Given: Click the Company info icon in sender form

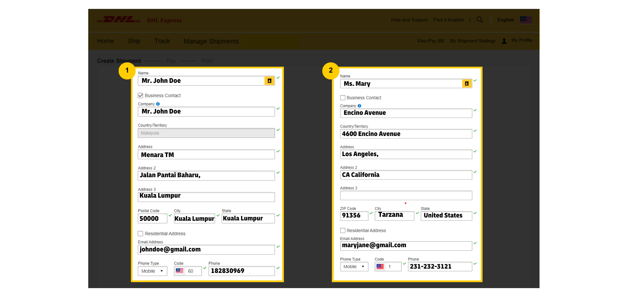Looking at the screenshot, I should tap(158, 104).
